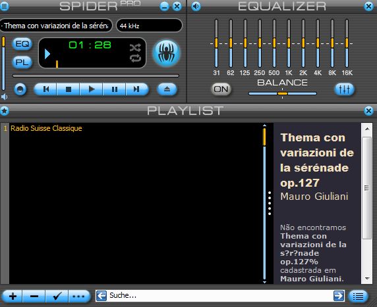This screenshot has width=377, height=307.
Task: Skip to the next track
Action: click(x=137, y=89)
